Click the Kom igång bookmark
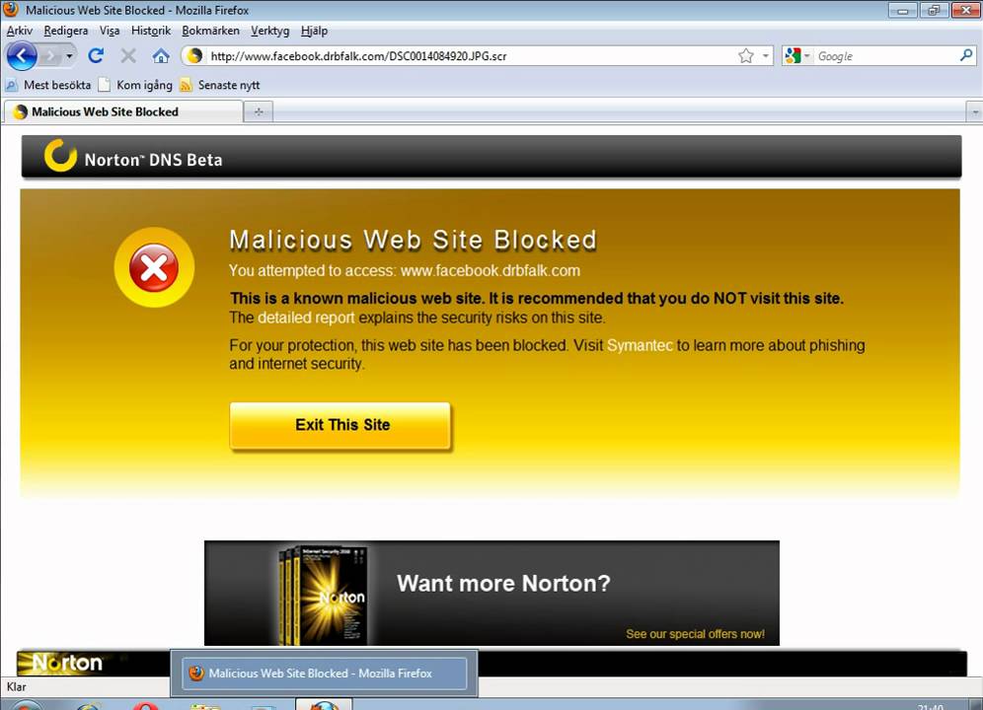 point(135,85)
